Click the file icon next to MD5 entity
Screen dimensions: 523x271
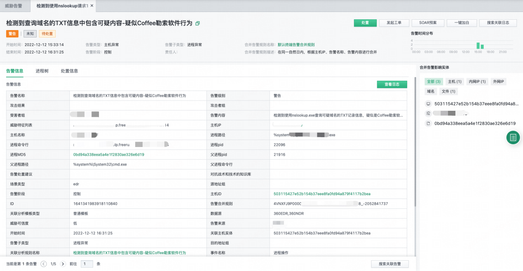click(428, 123)
